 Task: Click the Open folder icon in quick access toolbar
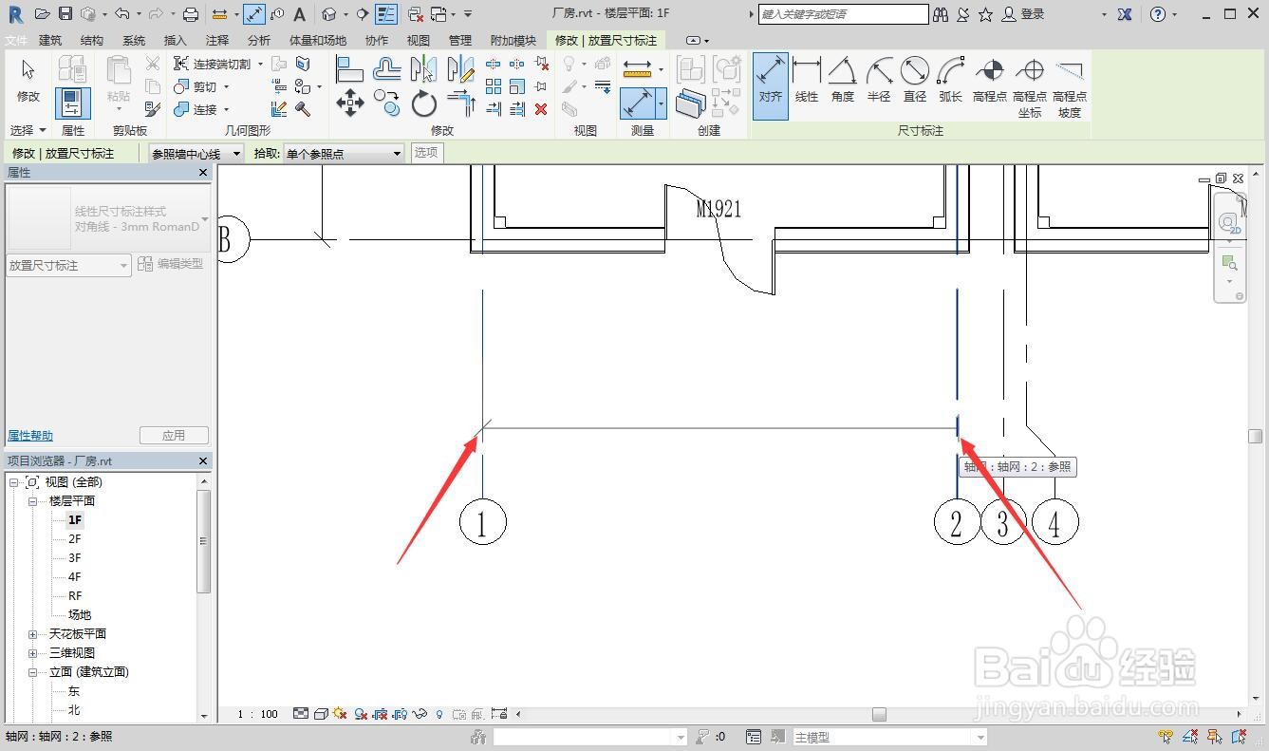click(x=42, y=14)
